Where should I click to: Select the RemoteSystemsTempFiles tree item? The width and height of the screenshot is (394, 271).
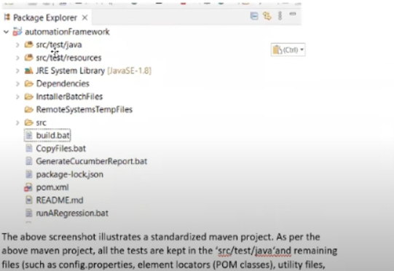pos(84,109)
